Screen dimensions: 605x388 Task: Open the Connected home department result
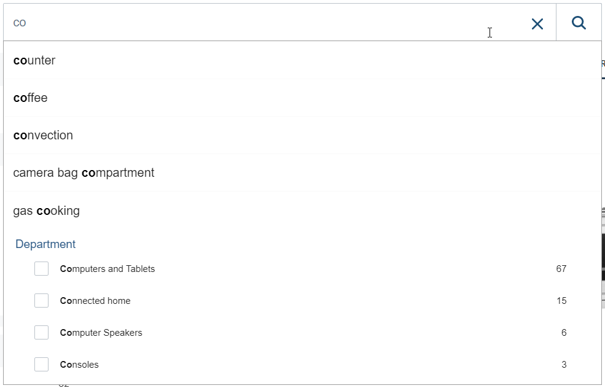pos(95,300)
